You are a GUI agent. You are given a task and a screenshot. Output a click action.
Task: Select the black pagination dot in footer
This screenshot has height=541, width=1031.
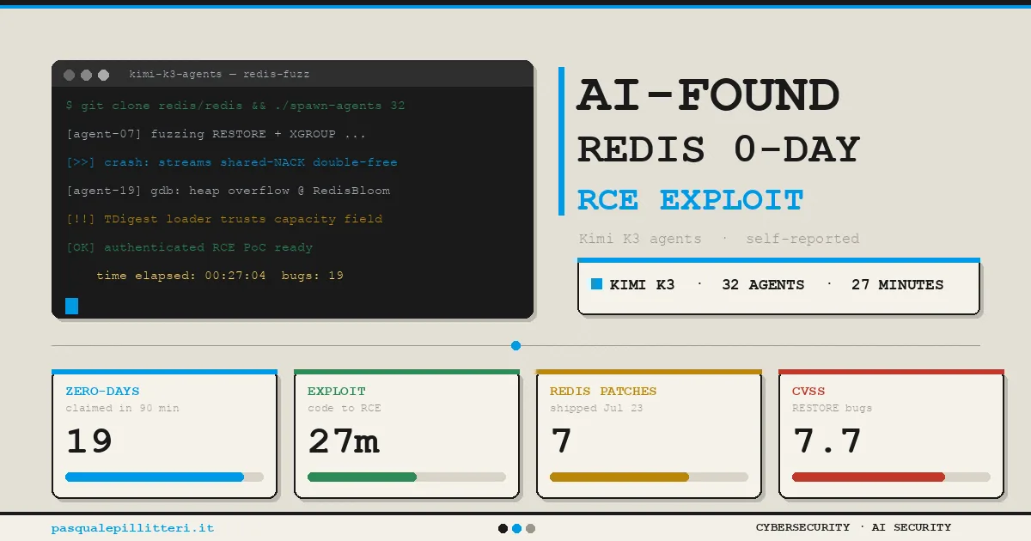[x=503, y=528]
